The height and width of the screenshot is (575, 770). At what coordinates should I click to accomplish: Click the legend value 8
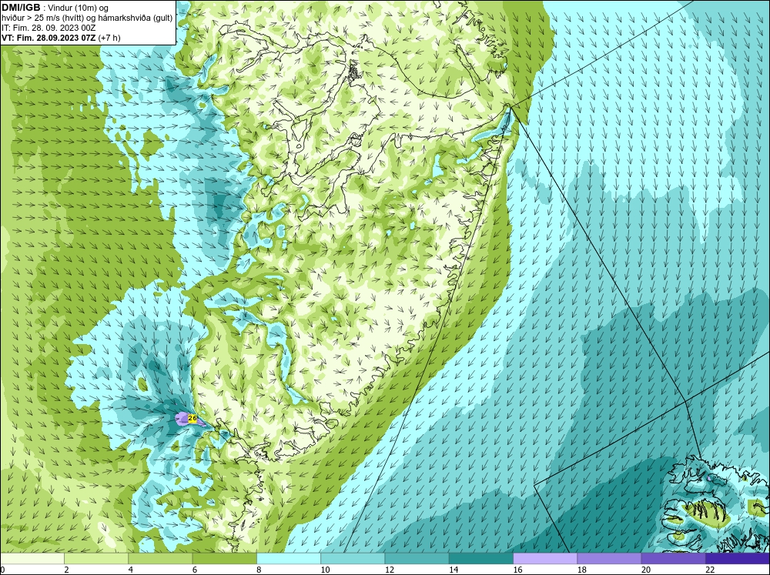259,570
